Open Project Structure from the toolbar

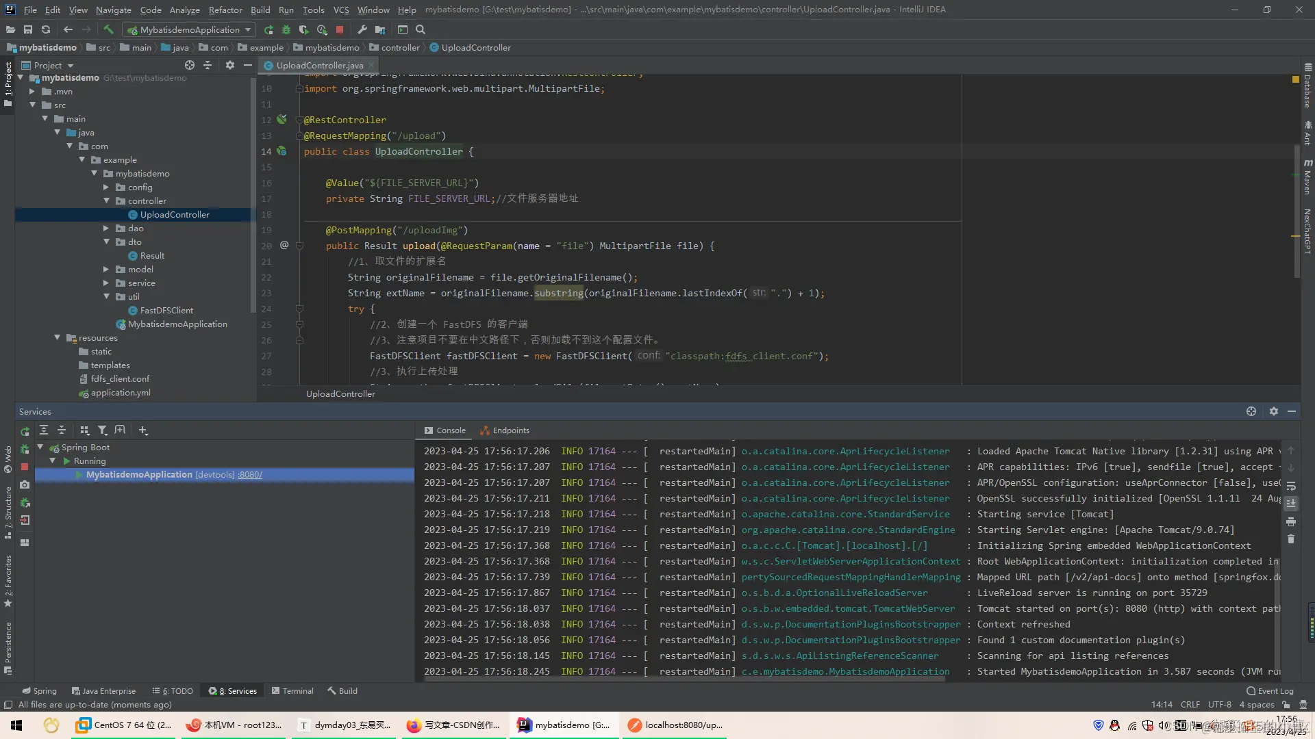pyautogui.click(x=380, y=29)
